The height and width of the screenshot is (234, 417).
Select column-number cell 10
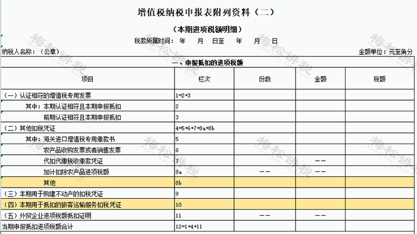(x=204, y=204)
